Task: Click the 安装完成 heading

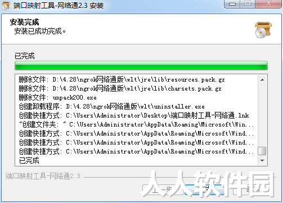Action: coord(24,22)
